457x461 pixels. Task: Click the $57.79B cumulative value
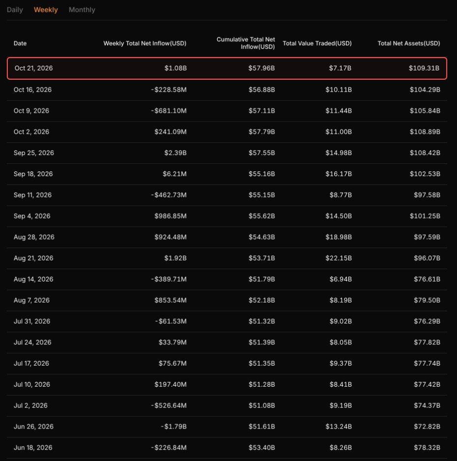[x=262, y=132]
